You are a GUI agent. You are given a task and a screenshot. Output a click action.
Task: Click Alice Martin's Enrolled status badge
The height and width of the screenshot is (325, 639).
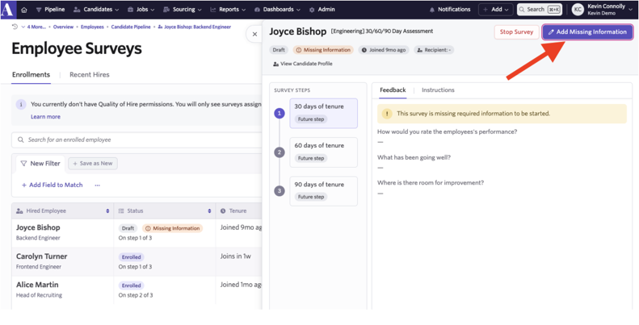coord(131,285)
